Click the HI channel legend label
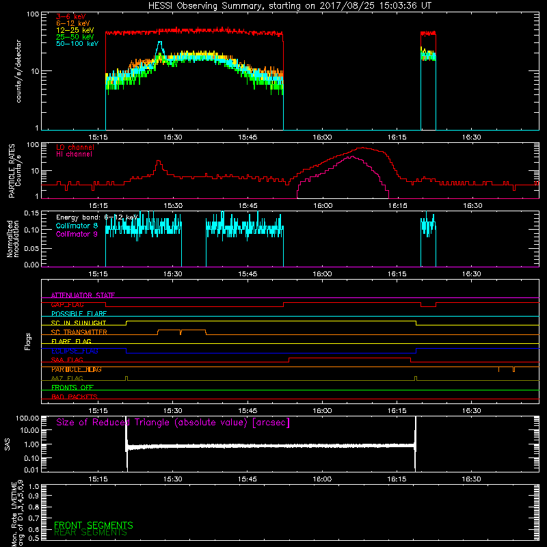This screenshot has height=547, width=547. (x=74, y=155)
